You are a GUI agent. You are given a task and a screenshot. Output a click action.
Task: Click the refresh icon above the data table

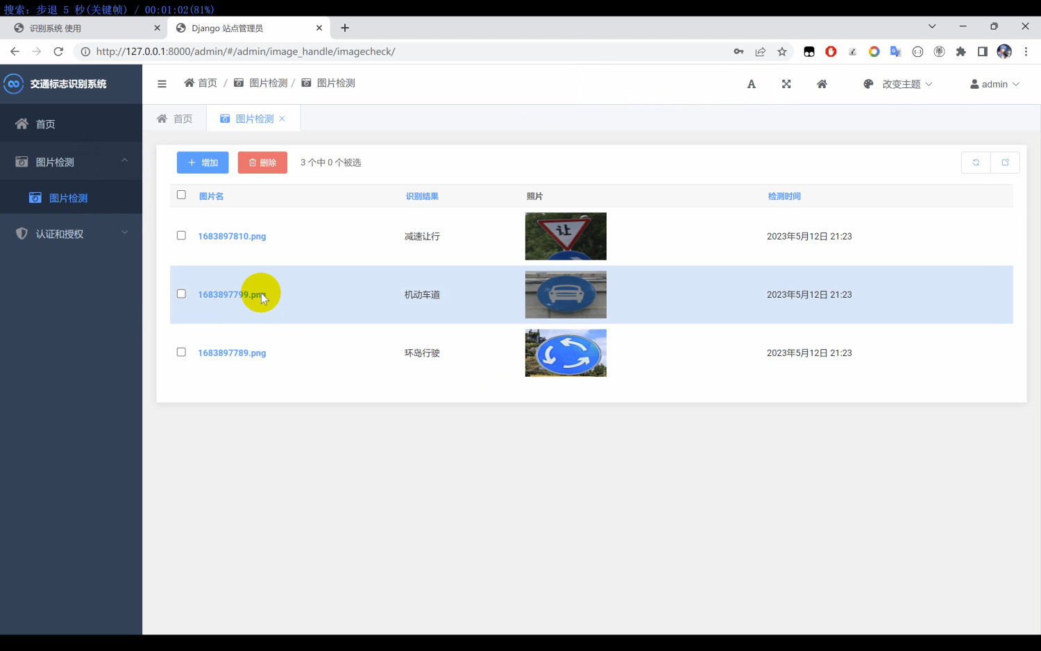click(x=976, y=162)
